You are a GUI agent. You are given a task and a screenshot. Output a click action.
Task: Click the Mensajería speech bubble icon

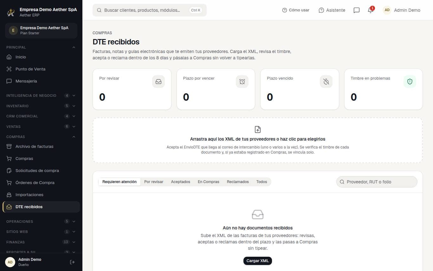(x=9, y=81)
